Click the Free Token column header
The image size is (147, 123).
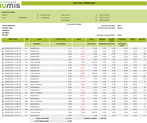pyautogui.click(x=61, y=40)
